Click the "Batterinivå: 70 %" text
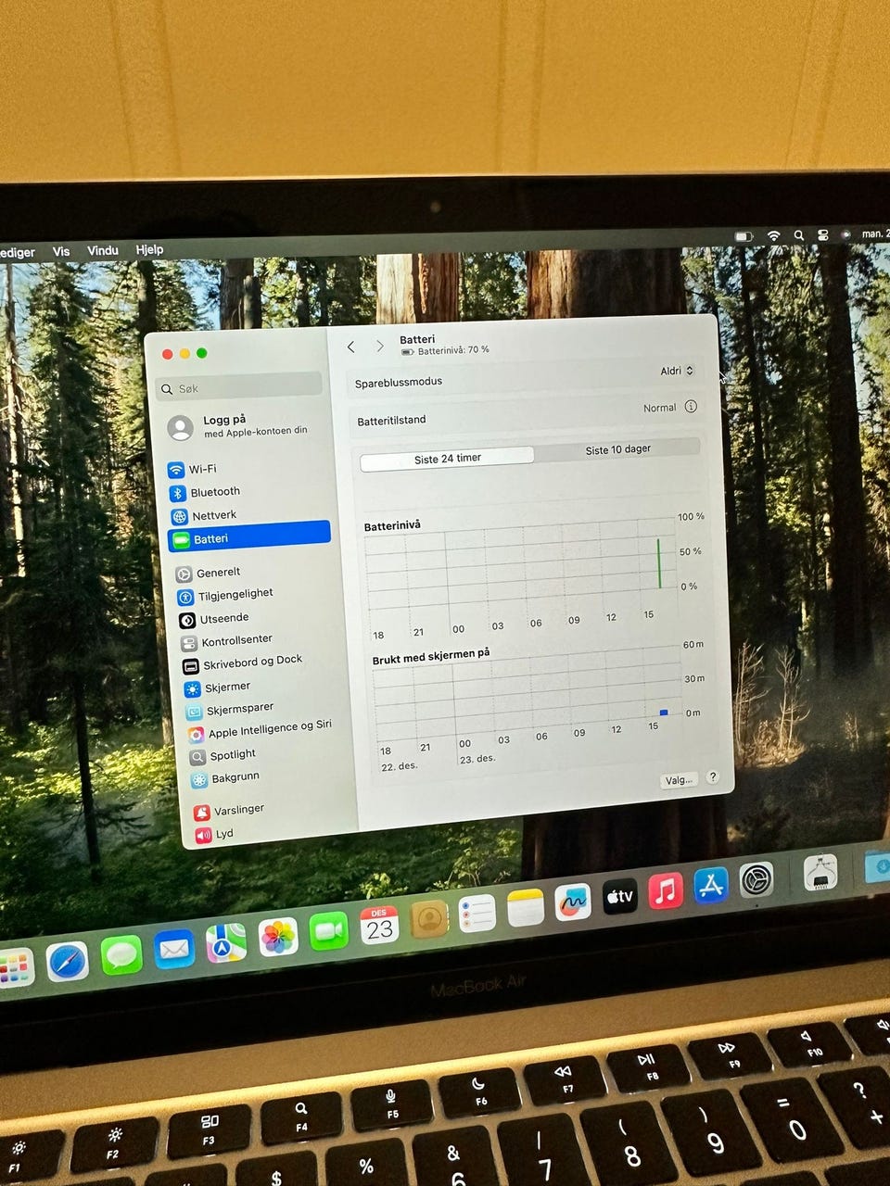 453,351
